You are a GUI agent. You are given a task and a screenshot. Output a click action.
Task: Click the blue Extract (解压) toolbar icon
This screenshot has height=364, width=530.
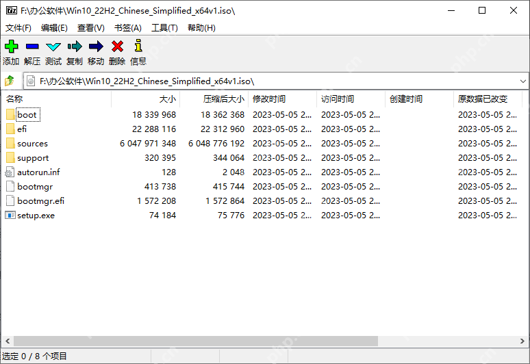tap(32, 47)
